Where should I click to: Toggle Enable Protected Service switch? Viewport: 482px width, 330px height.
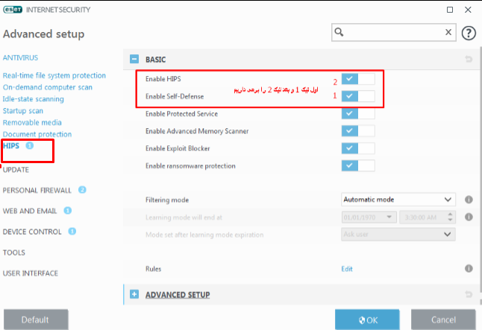click(x=358, y=113)
